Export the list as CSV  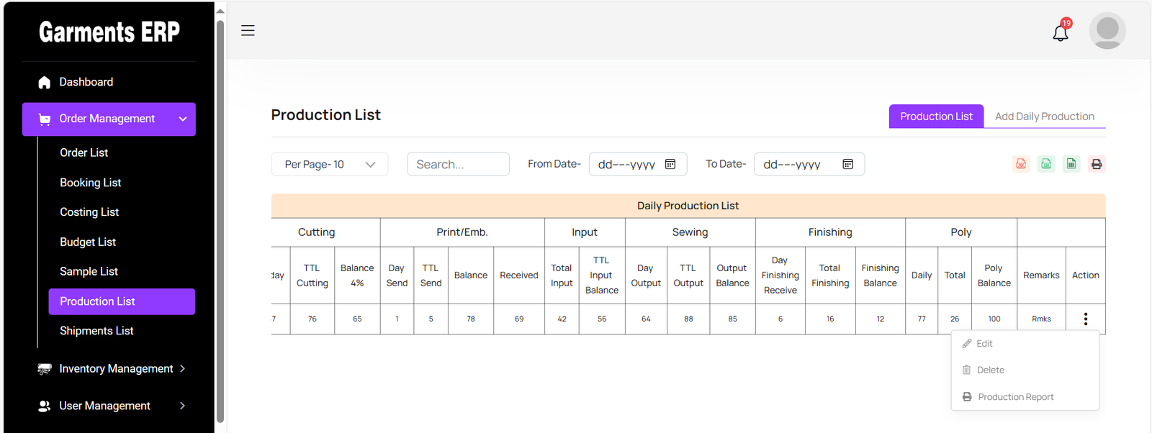pyautogui.click(x=1046, y=164)
